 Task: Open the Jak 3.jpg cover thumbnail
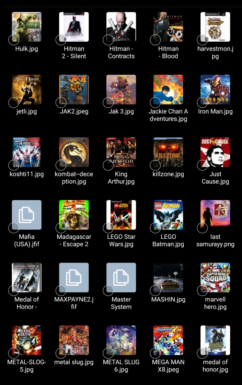[121, 90]
